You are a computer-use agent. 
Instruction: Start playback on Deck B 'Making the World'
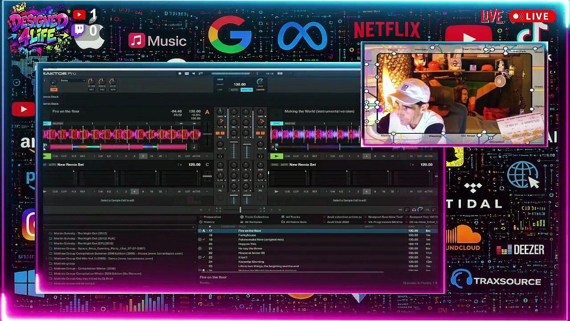click(276, 156)
